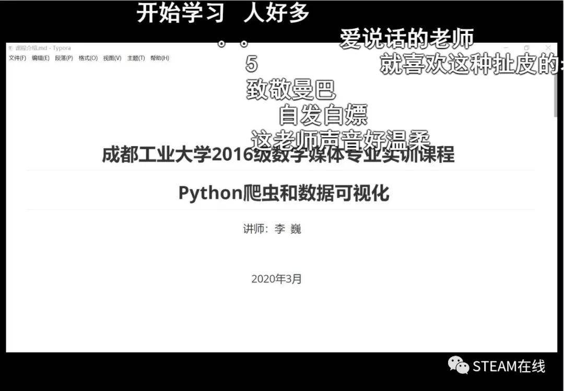Viewport: 564px width, 391px height.
Task: Open the 文件(F) menu
Action: point(17,58)
